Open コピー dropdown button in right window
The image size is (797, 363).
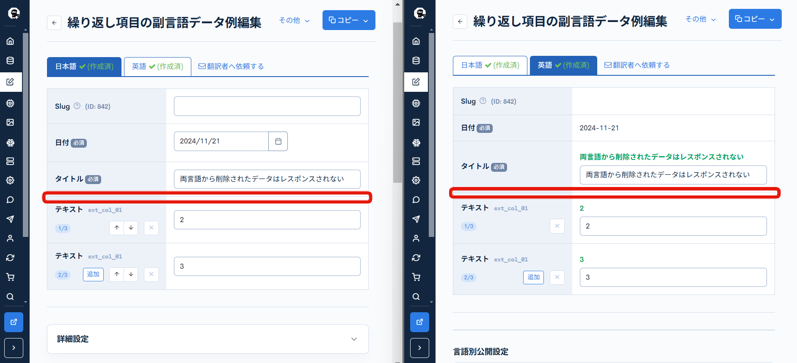point(755,19)
